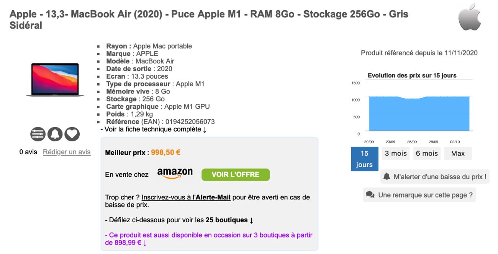Click the green VOIR L'OFFRE button
The image size is (498, 254).
pyautogui.click(x=236, y=175)
